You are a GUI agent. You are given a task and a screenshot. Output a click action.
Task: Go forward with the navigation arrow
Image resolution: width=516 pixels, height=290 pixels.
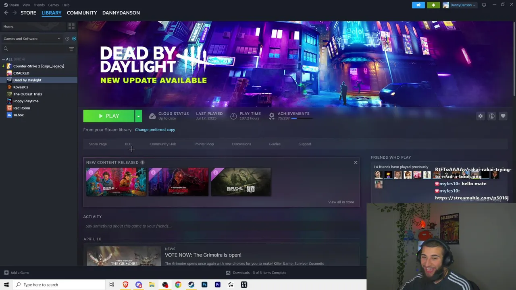15,13
